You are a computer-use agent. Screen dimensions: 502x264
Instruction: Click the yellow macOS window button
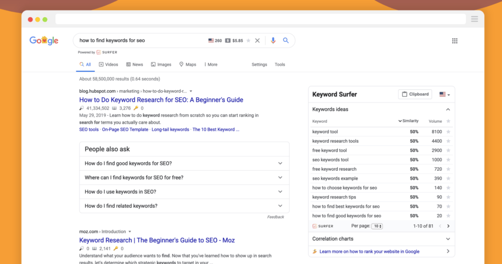pos(38,20)
